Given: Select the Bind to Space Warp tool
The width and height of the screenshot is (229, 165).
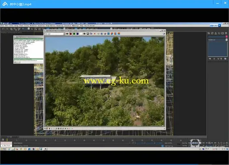Looking at the screenshot, I should [19, 29].
